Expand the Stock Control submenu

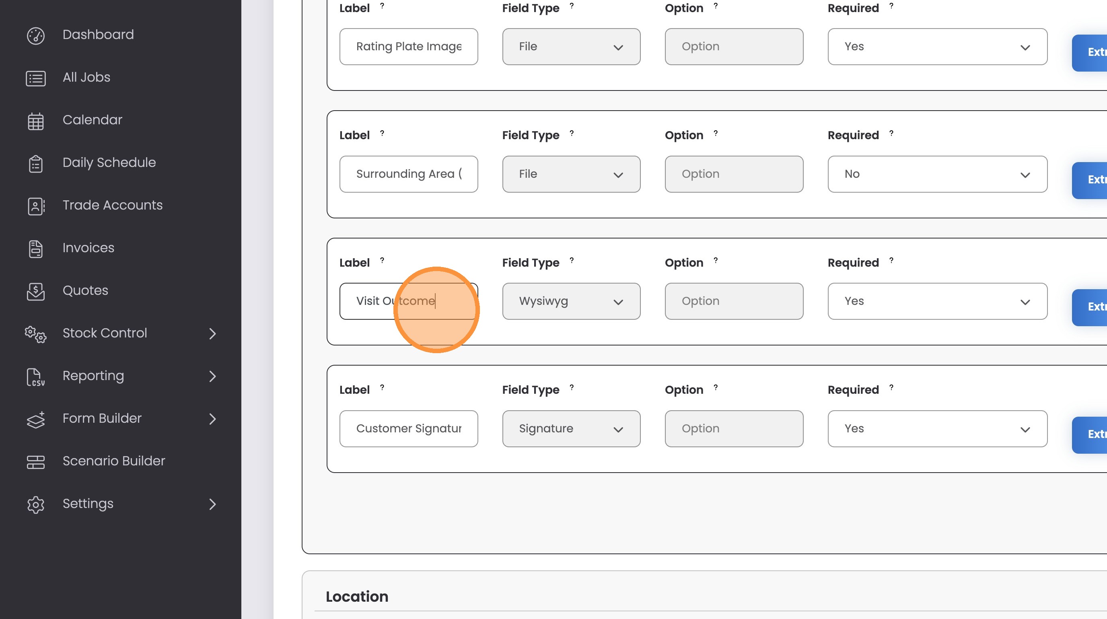[212, 333]
